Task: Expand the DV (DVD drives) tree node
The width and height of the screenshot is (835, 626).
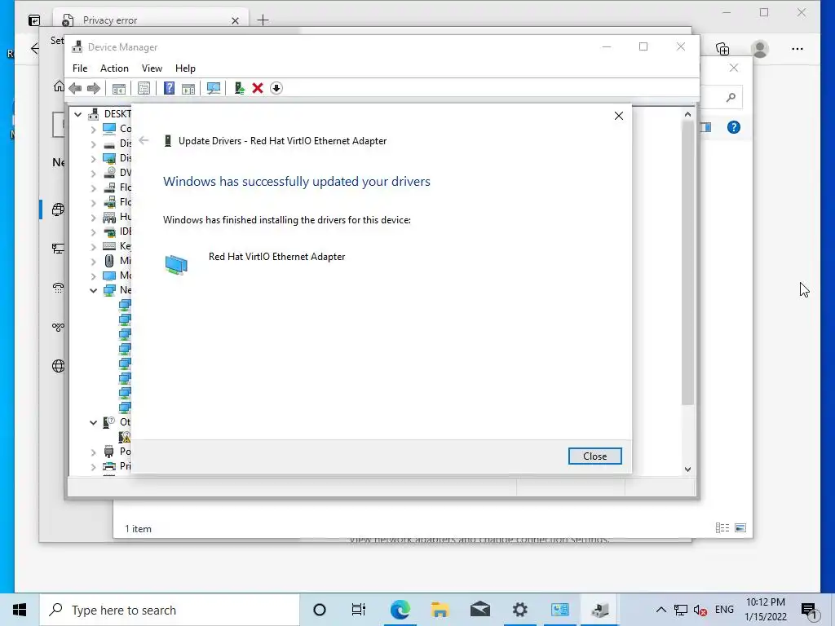Action: point(93,173)
